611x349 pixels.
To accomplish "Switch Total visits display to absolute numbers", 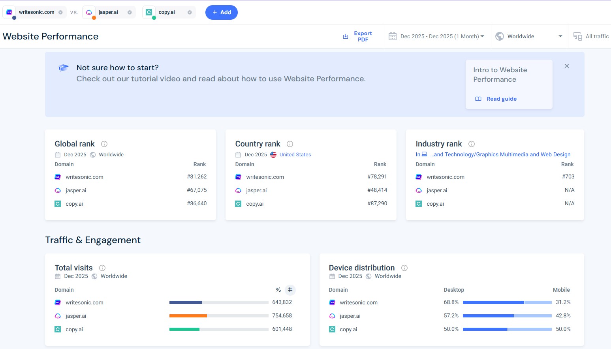I will tap(290, 290).
